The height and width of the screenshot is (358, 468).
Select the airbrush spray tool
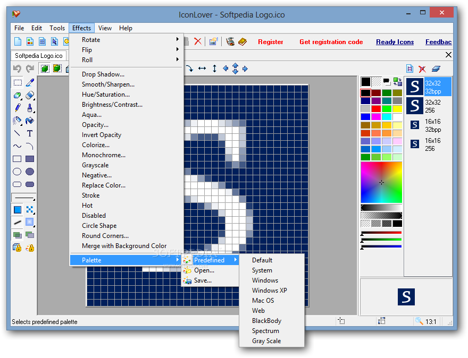[x=18, y=121]
